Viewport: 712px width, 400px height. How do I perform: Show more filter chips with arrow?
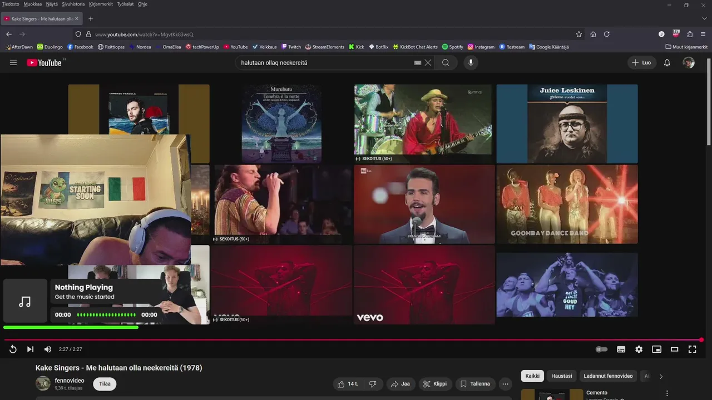coord(661,376)
